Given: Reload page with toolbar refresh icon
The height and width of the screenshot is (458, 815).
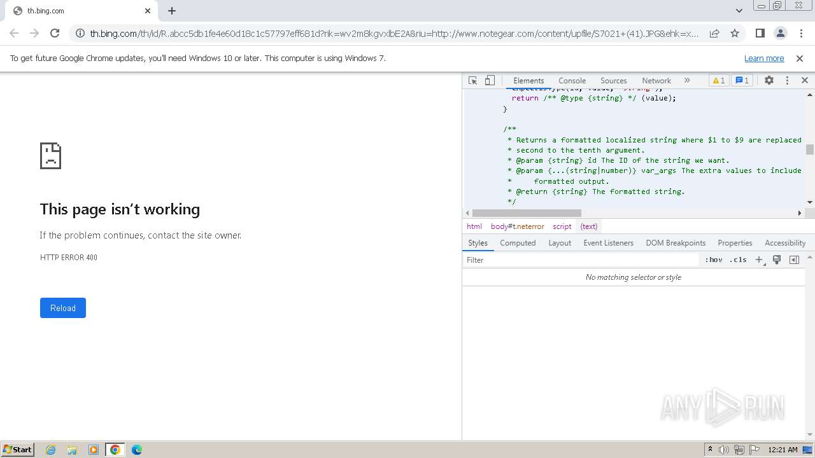Looking at the screenshot, I should (x=55, y=33).
